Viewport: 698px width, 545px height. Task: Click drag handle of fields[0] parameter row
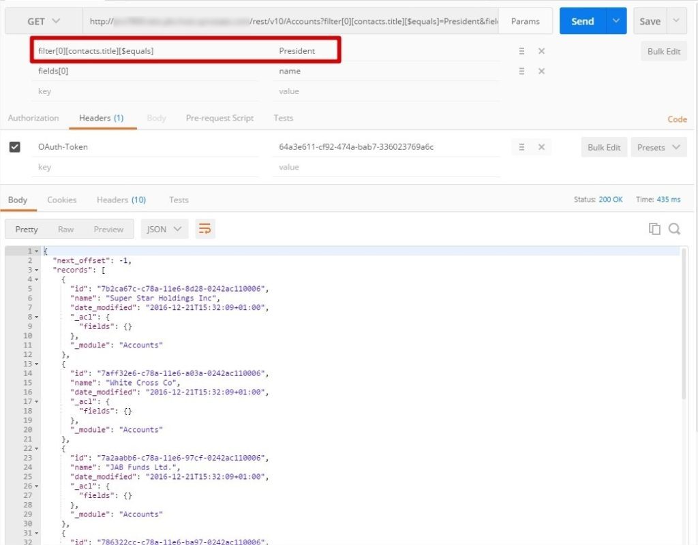point(521,72)
